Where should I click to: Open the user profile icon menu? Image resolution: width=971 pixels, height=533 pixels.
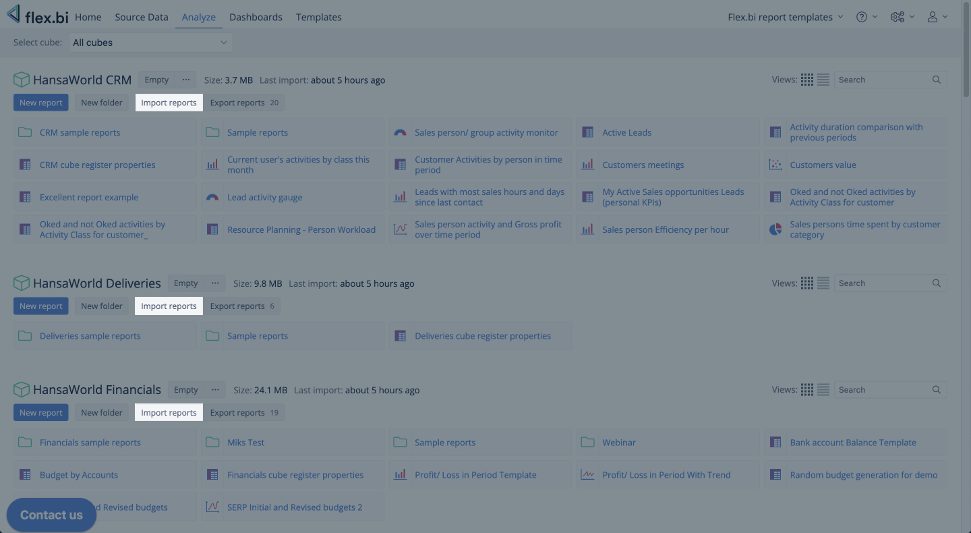937,18
